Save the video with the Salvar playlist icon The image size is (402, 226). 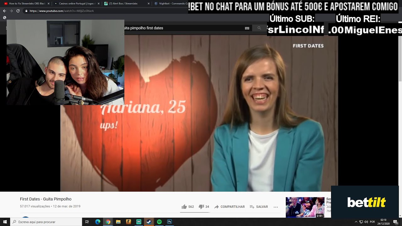(252, 207)
